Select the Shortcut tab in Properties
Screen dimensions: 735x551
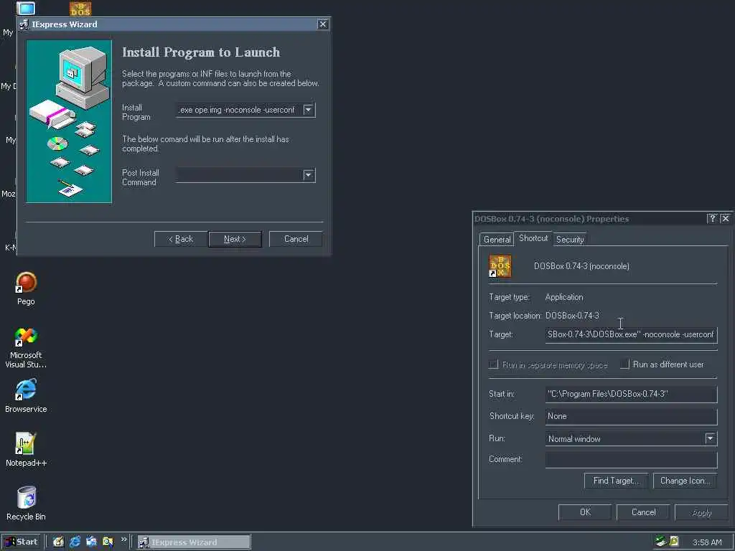coord(533,238)
